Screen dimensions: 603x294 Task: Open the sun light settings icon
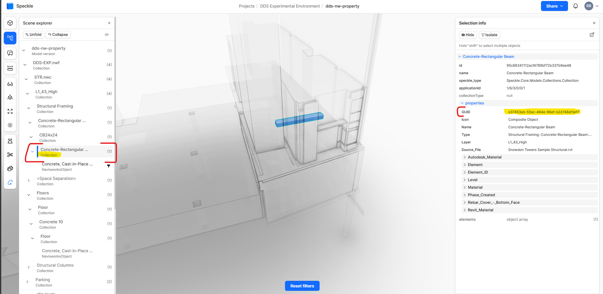coord(10,125)
